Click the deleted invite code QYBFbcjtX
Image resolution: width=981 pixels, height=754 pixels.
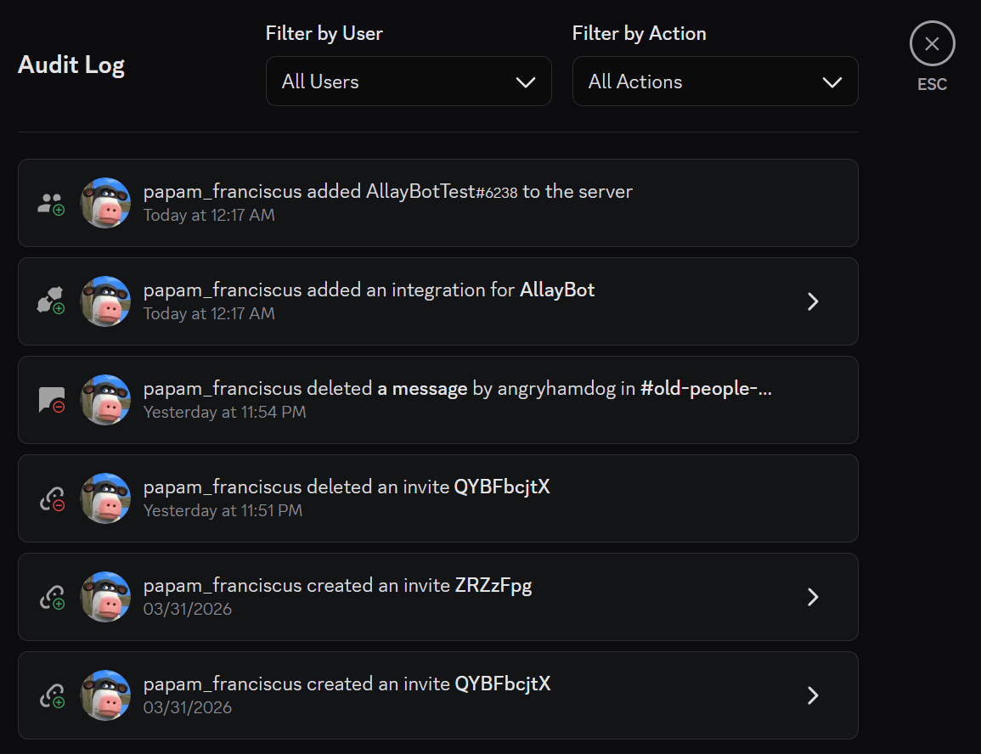[x=502, y=487]
